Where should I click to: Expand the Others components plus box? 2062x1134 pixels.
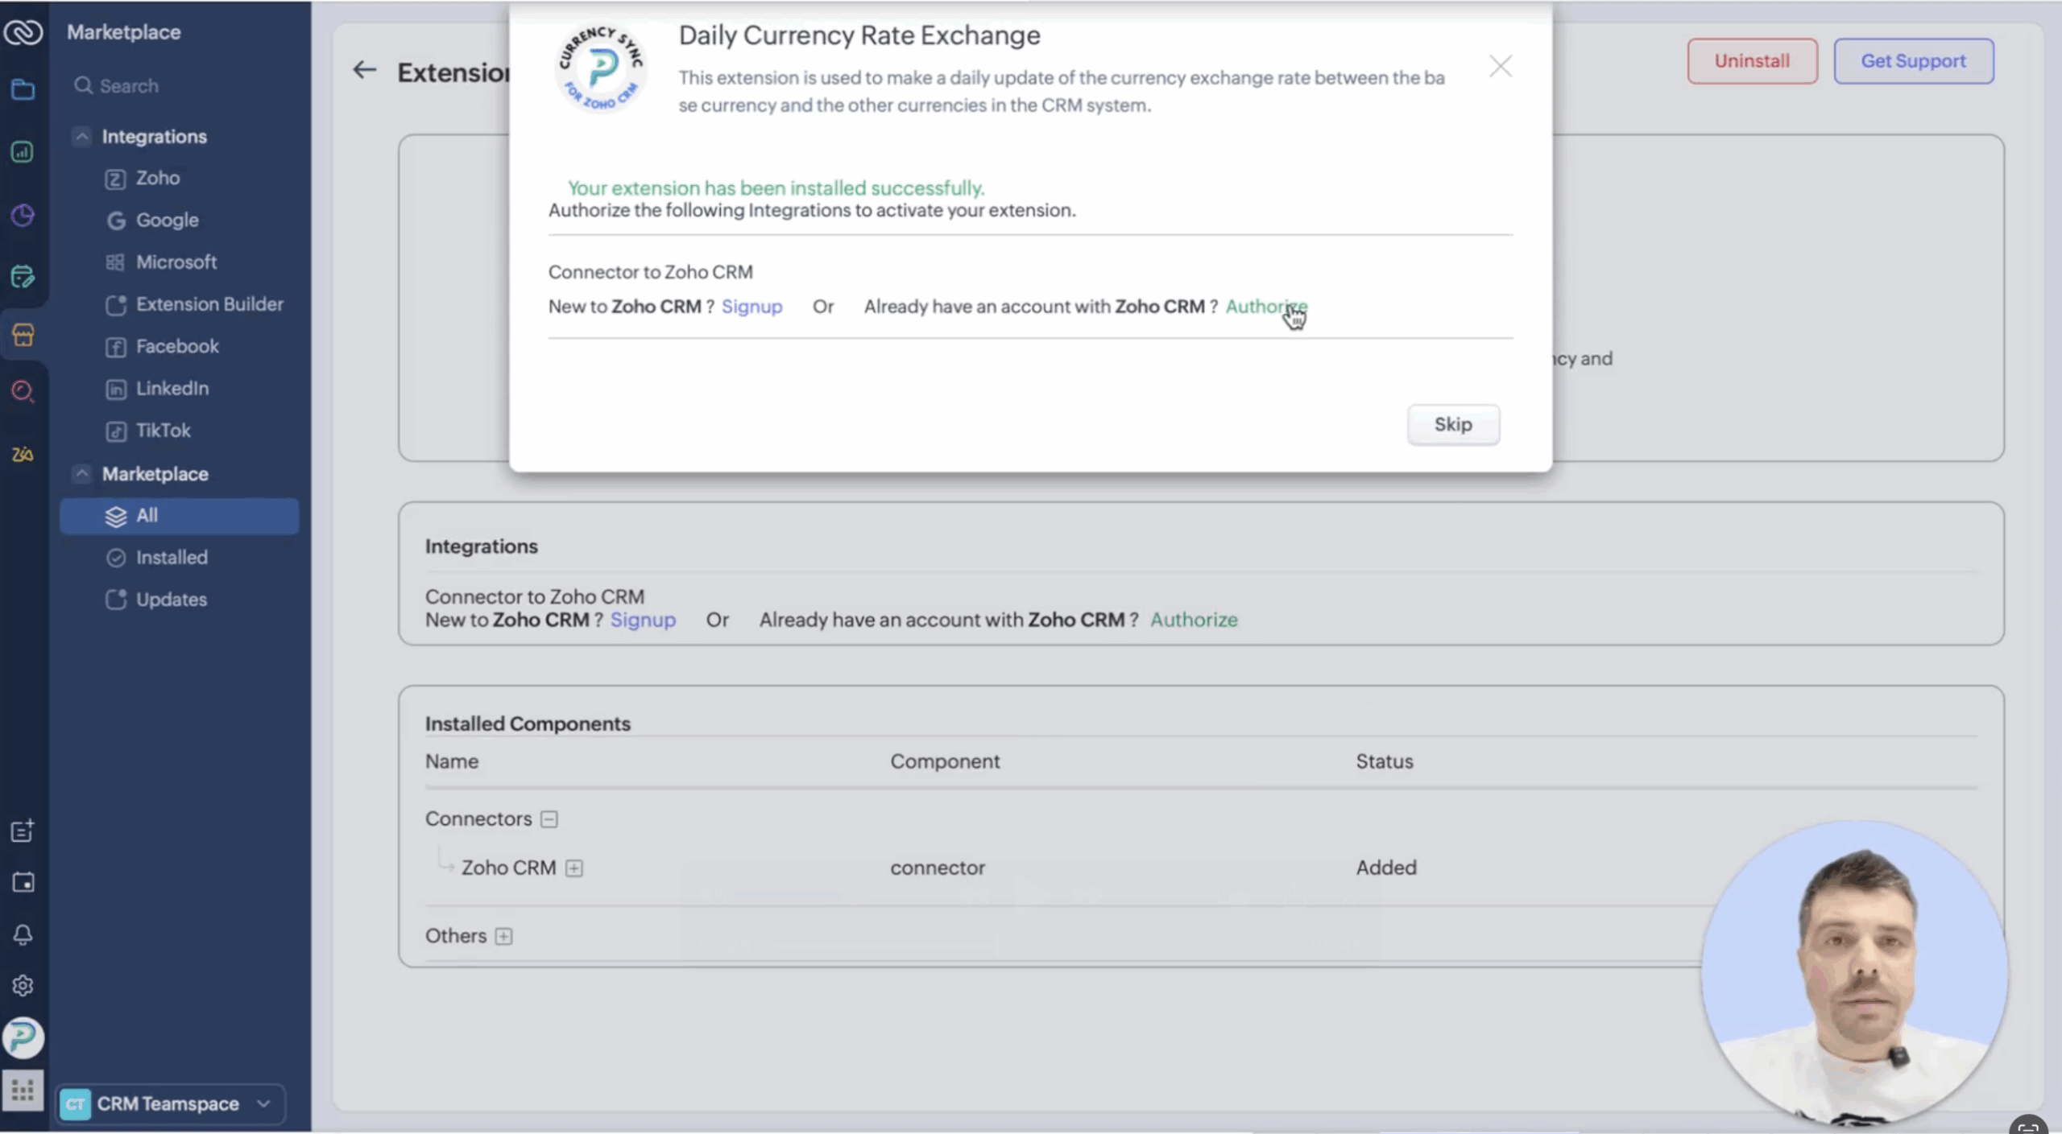tap(504, 937)
